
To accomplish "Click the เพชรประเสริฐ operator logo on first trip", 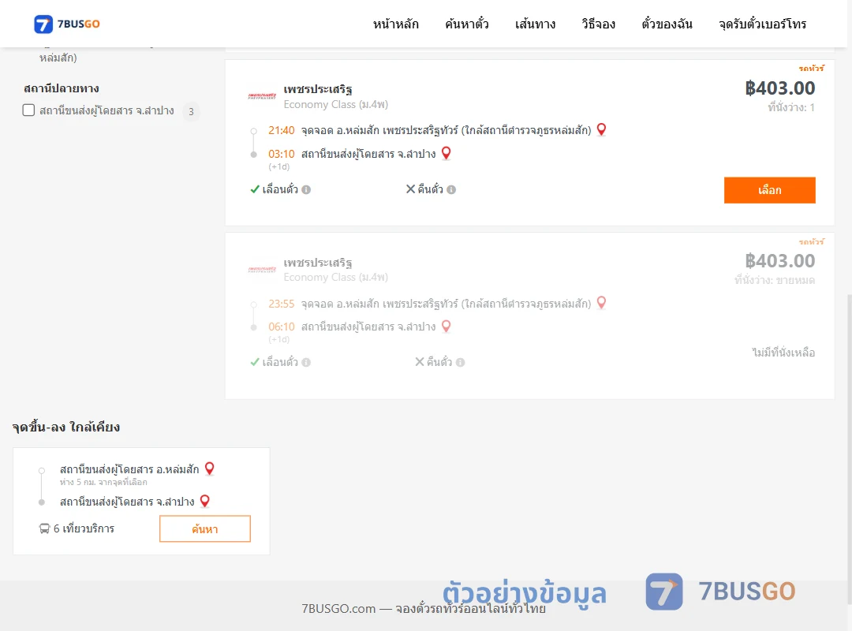I will coord(262,96).
